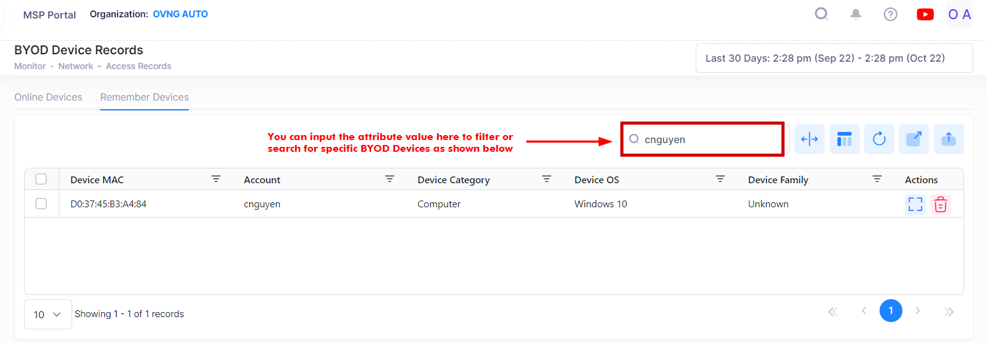Open the notifications bell
Image resolution: width=987 pixels, height=343 pixels.
pos(856,14)
